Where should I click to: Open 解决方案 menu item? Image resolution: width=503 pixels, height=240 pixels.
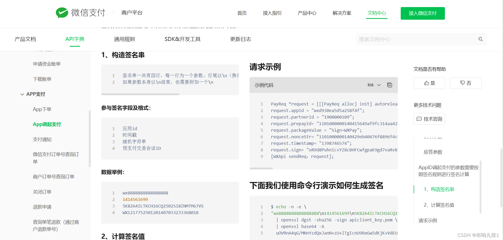pos(342,13)
